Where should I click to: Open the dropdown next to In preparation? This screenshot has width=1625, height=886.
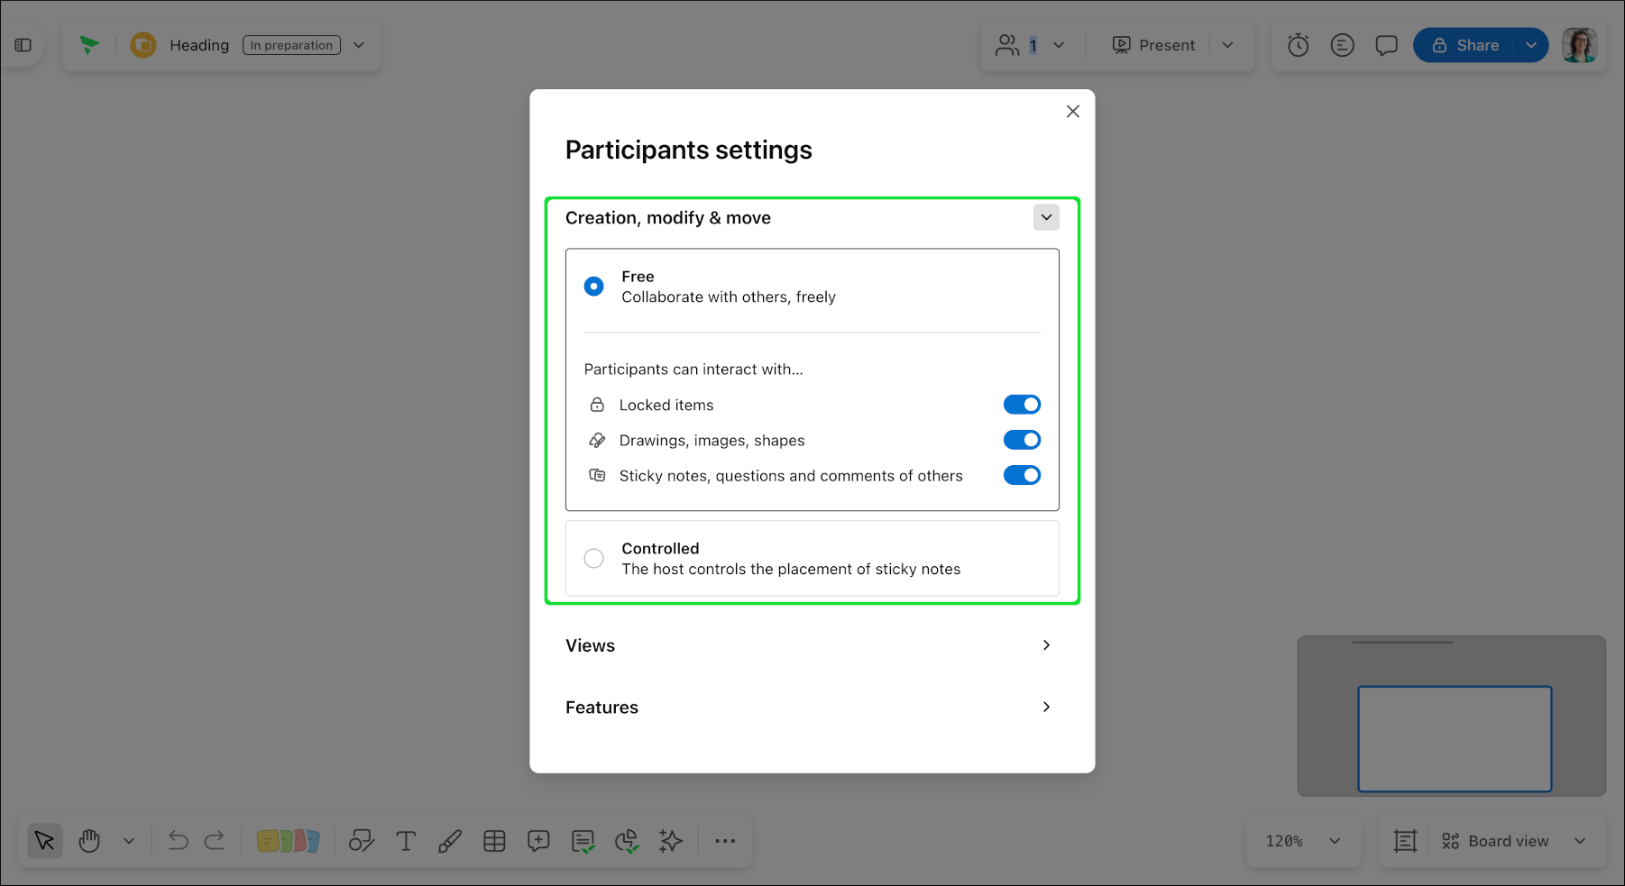pyautogui.click(x=359, y=45)
